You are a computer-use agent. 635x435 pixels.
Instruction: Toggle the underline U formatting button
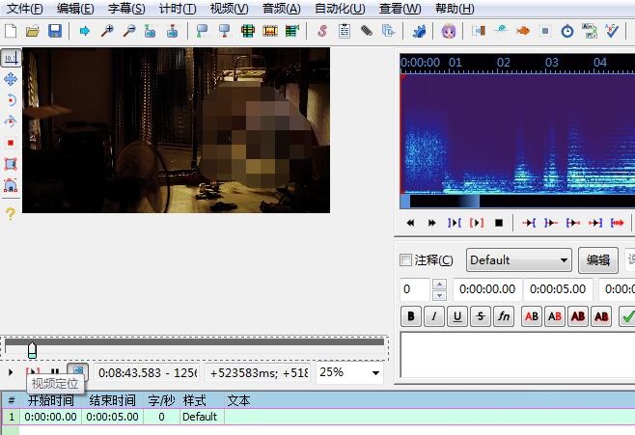pos(457,315)
